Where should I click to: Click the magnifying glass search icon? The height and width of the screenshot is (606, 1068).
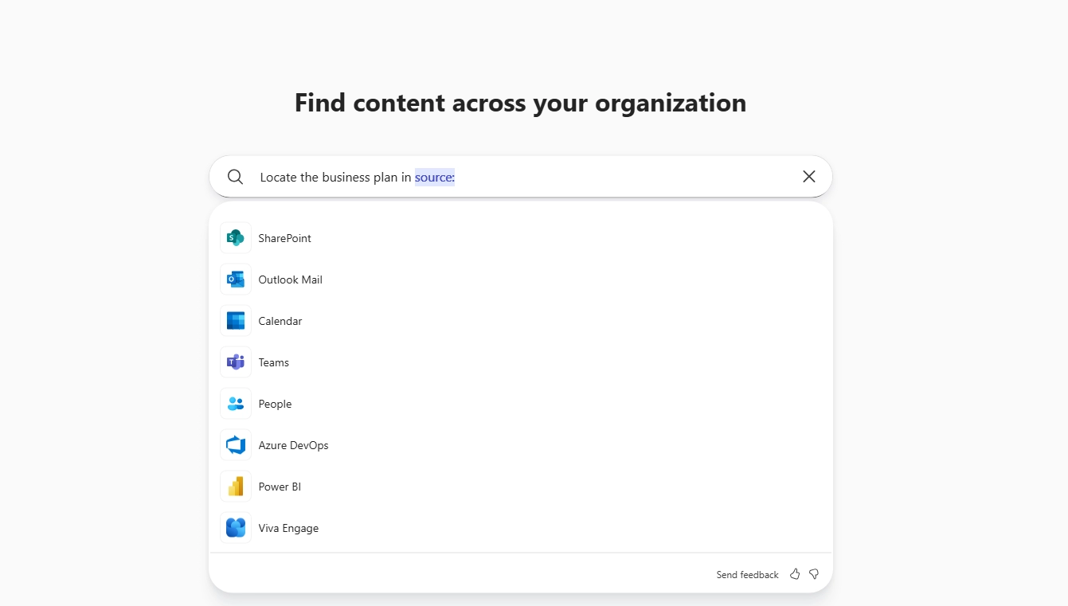[x=235, y=176]
